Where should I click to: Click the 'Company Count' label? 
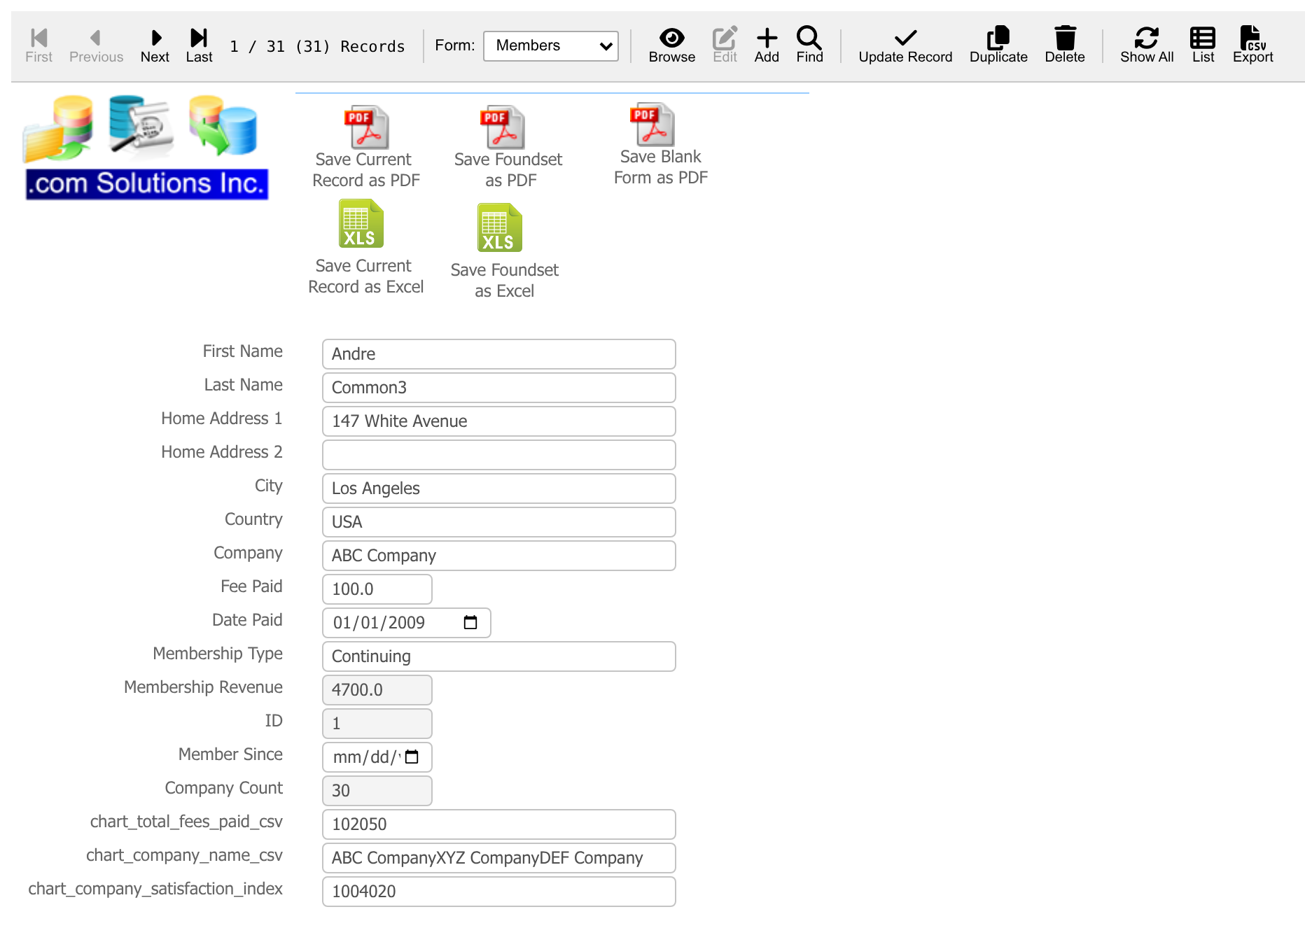coord(223,788)
